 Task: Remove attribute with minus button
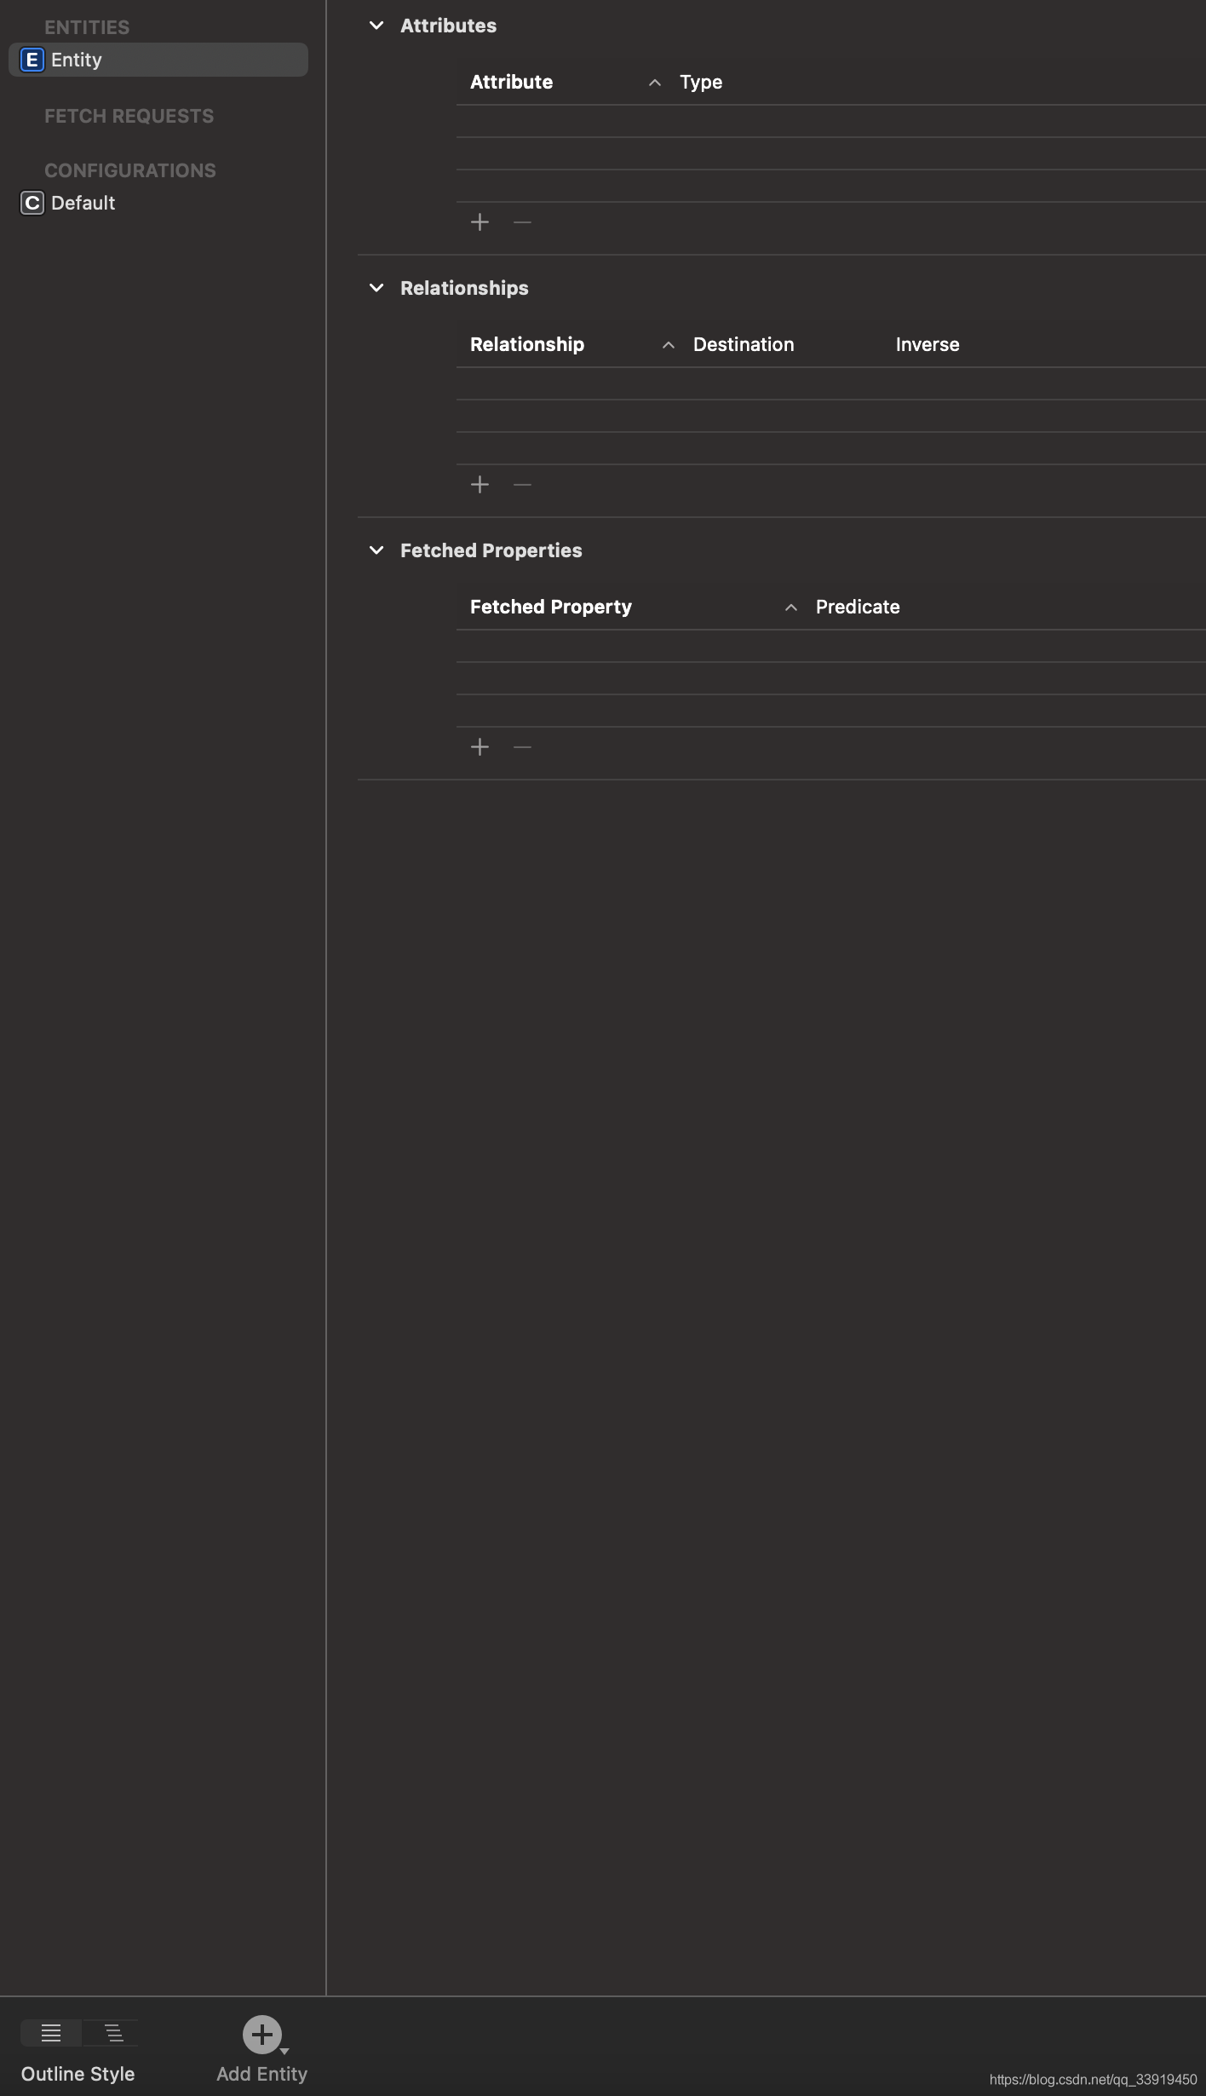click(x=522, y=222)
